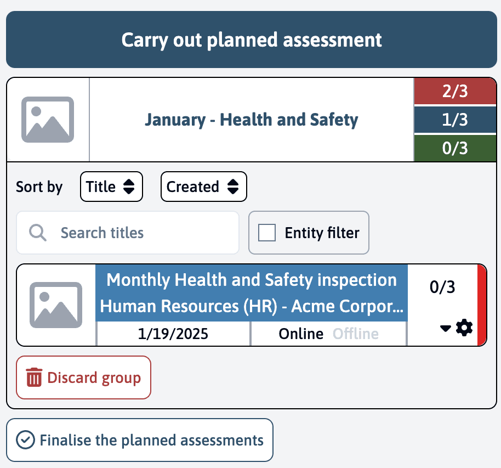The height and width of the screenshot is (468, 501).
Task: Open January - Health and Safety group title
Action: coord(251,120)
